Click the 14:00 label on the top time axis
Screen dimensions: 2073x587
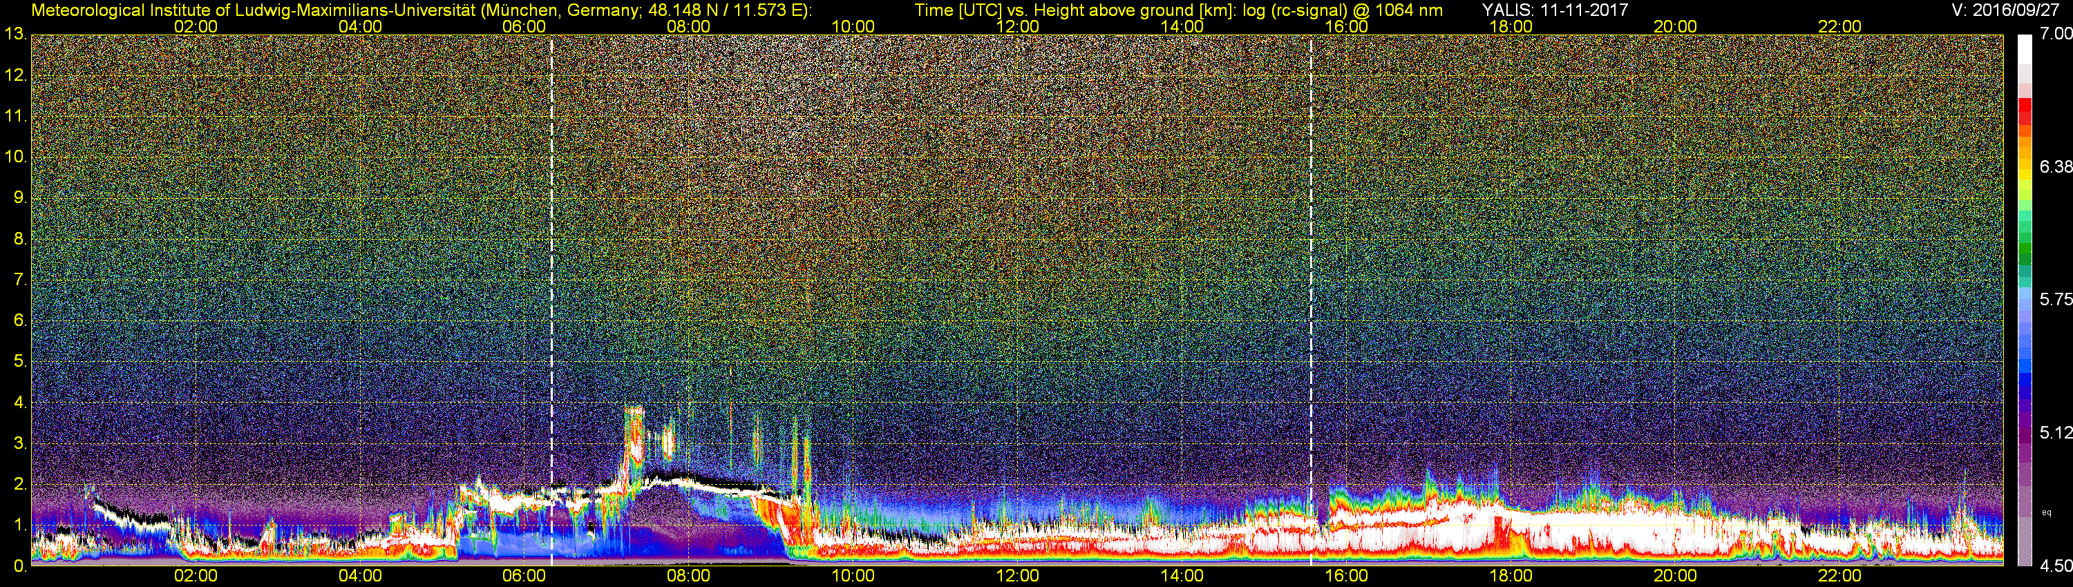pos(1182,26)
